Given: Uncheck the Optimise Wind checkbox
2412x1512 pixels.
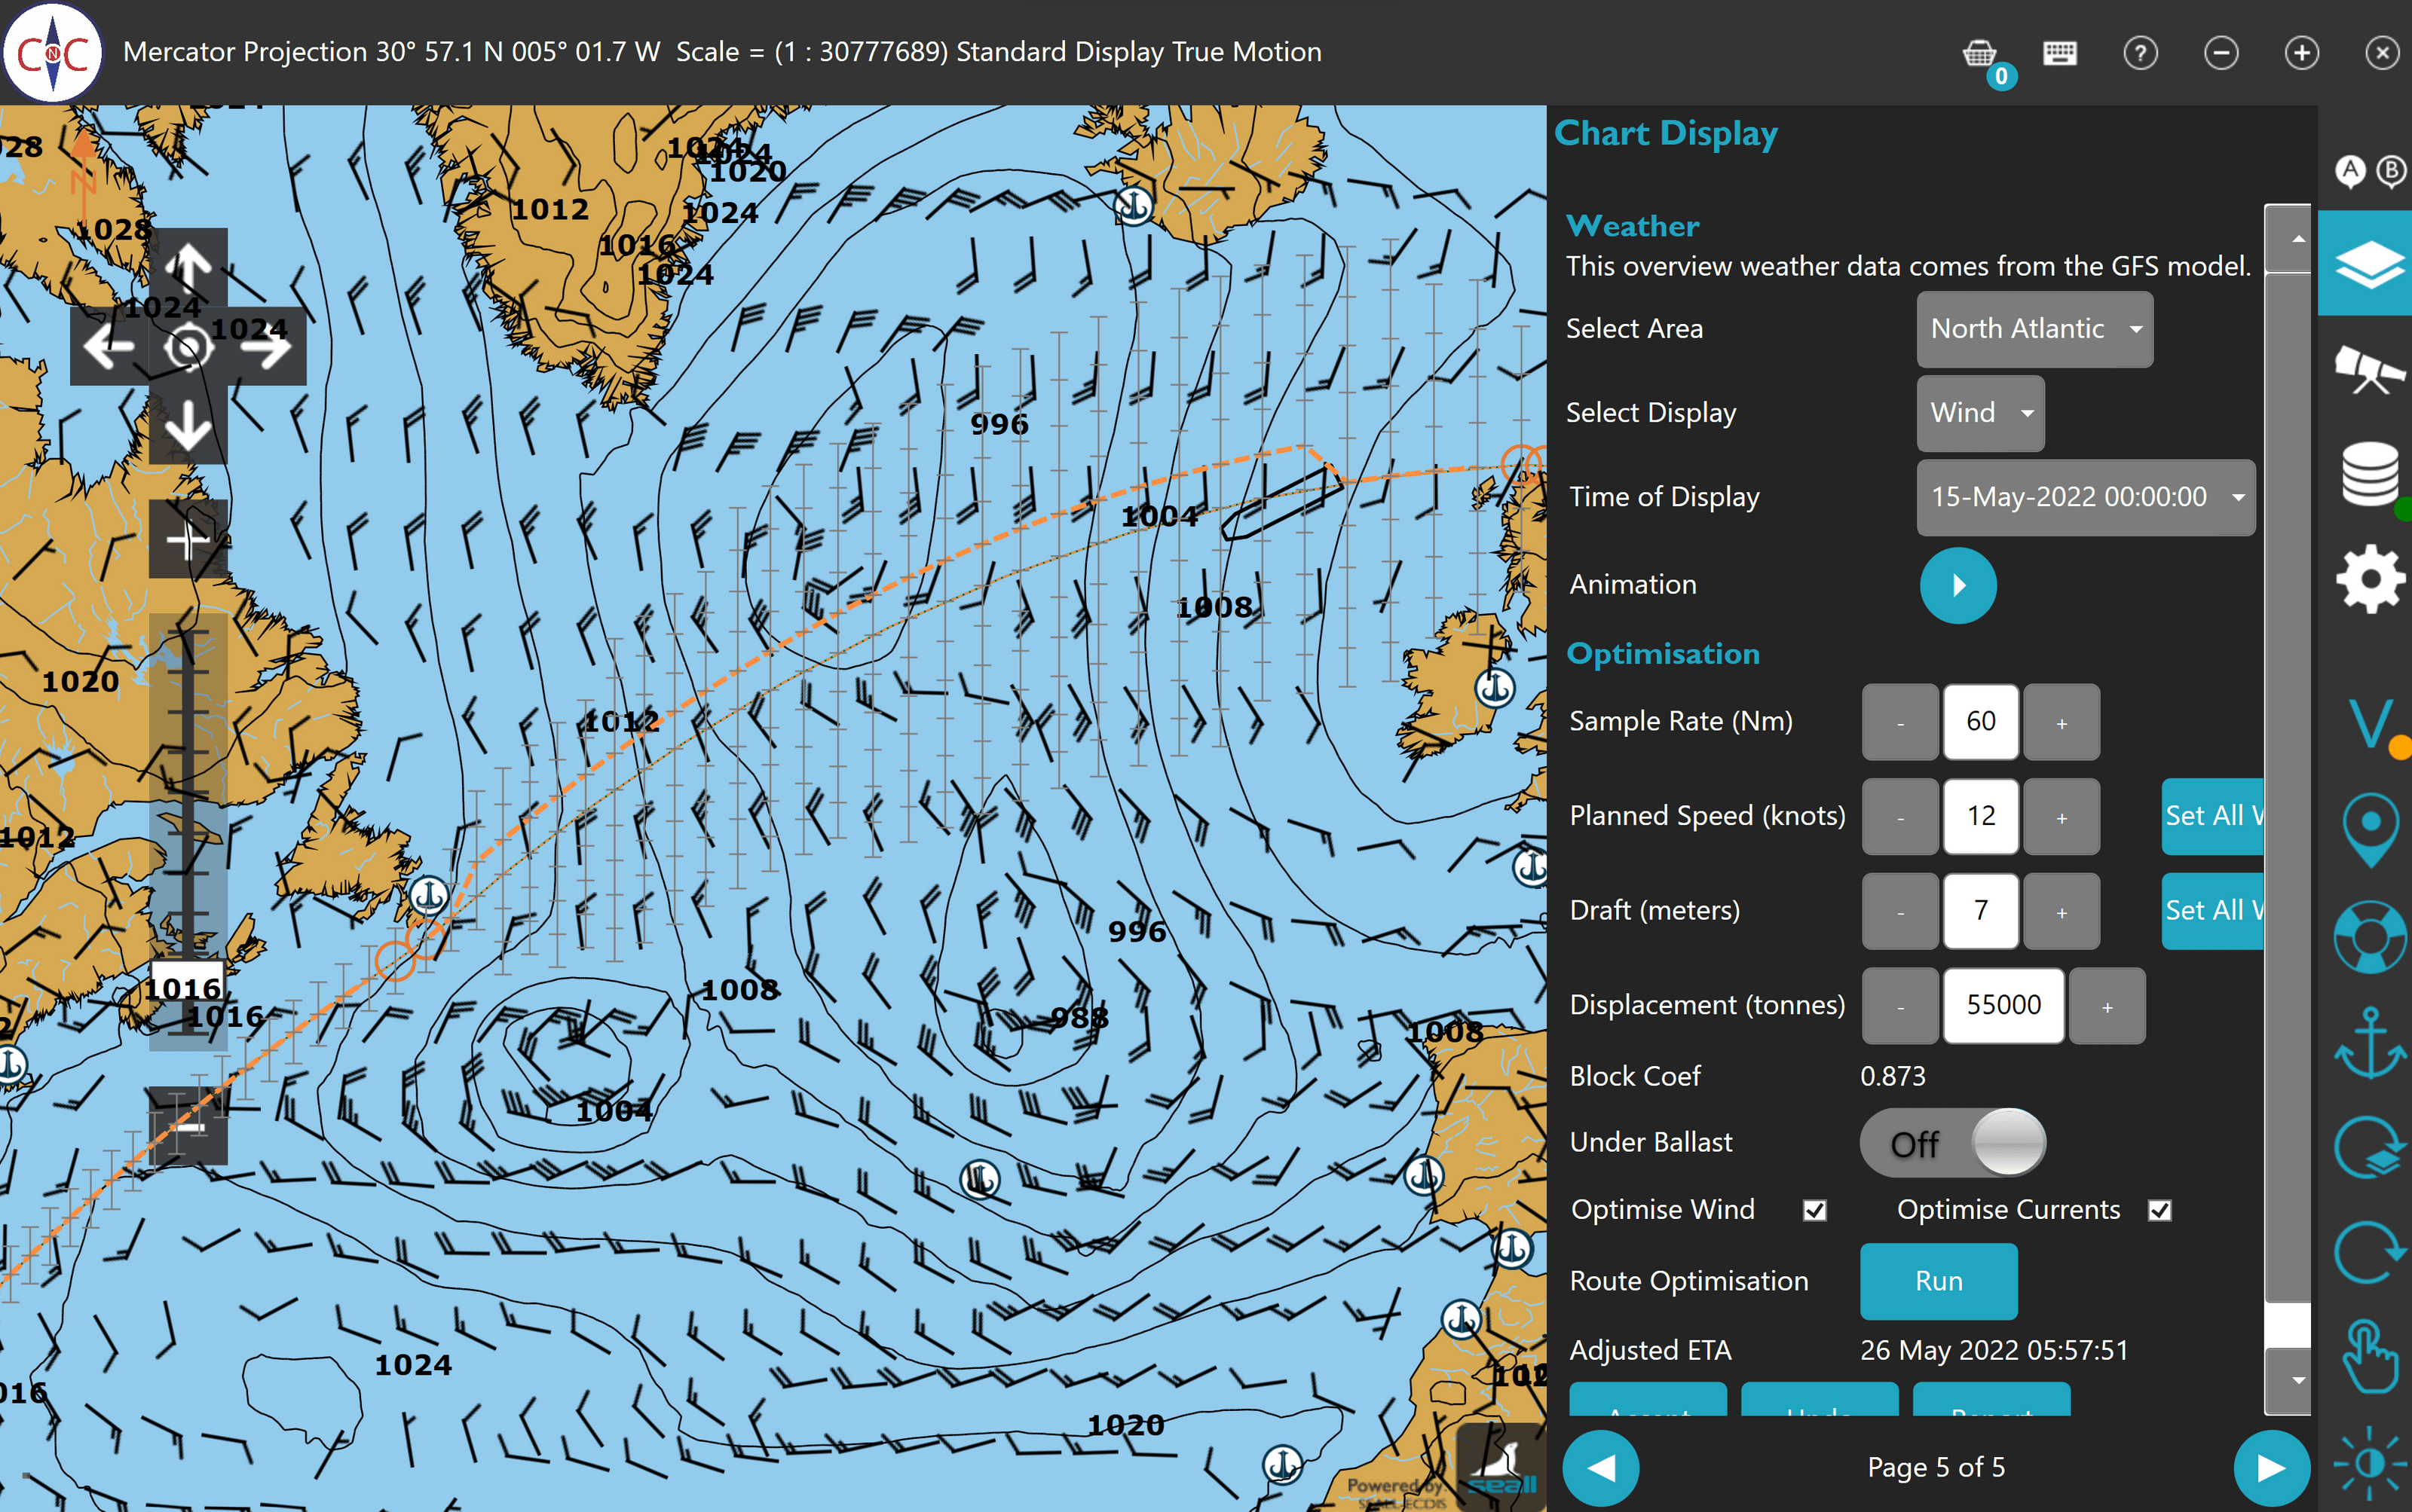Looking at the screenshot, I should 1815,1210.
